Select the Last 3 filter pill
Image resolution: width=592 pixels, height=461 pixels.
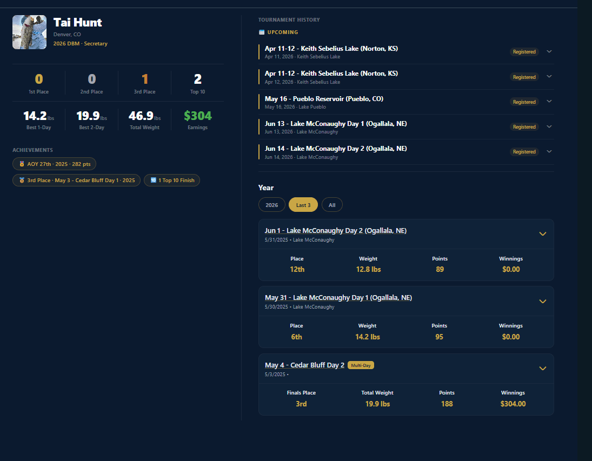click(303, 204)
